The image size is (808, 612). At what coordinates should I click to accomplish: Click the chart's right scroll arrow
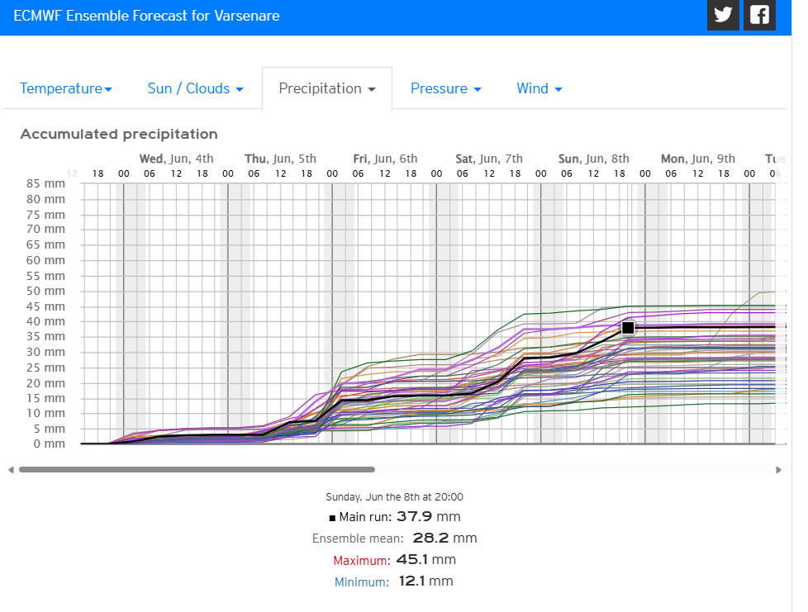[779, 470]
